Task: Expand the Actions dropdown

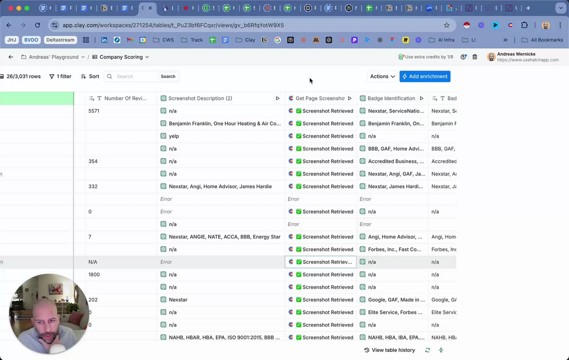Action: tap(382, 77)
